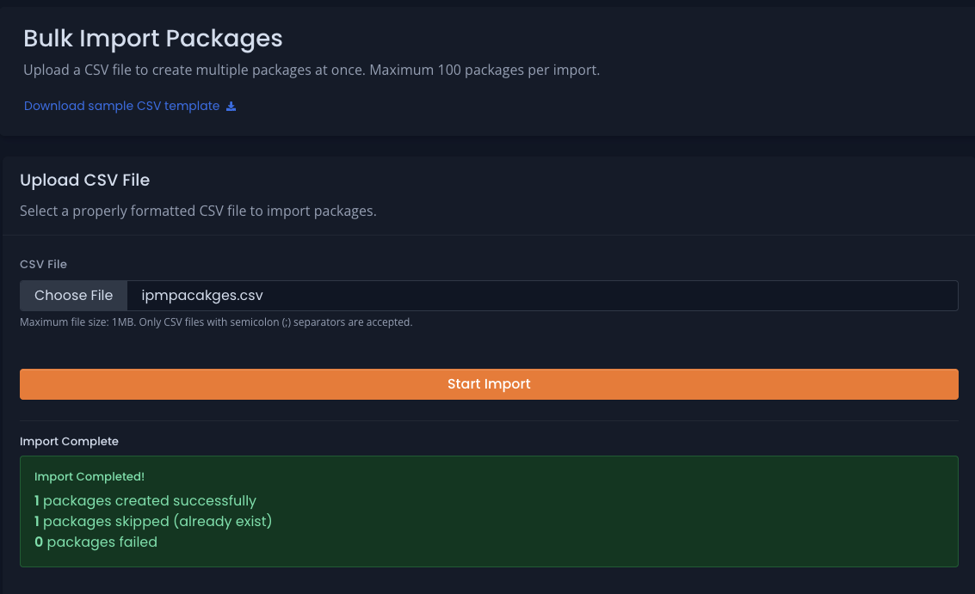Click the download icon beside the template link
975x594 pixels.
coord(231,107)
